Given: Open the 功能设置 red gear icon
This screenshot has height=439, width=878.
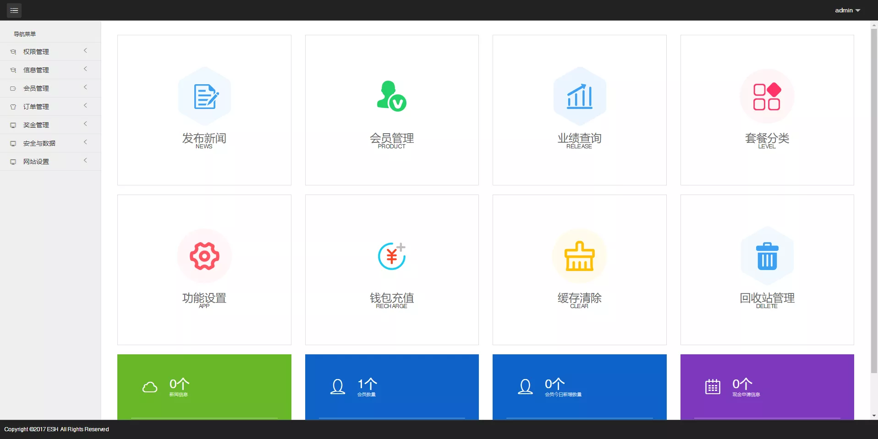Looking at the screenshot, I should [204, 256].
